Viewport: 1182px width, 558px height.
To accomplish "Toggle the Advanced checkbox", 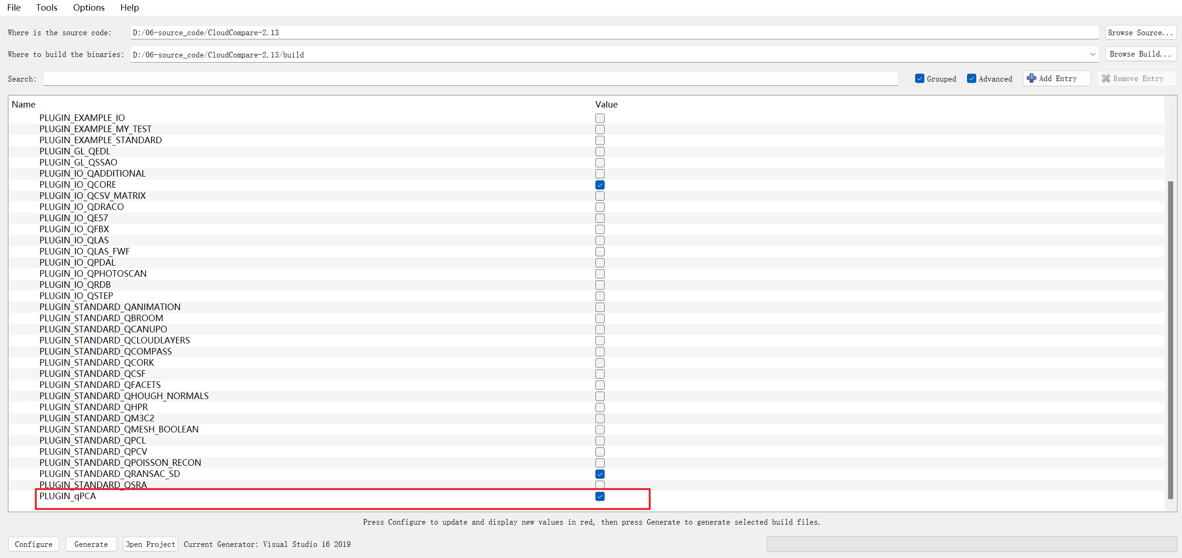I will coord(972,79).
